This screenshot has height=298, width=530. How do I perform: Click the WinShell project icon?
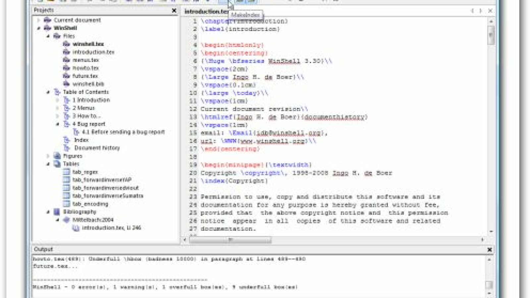coord(47,28)
